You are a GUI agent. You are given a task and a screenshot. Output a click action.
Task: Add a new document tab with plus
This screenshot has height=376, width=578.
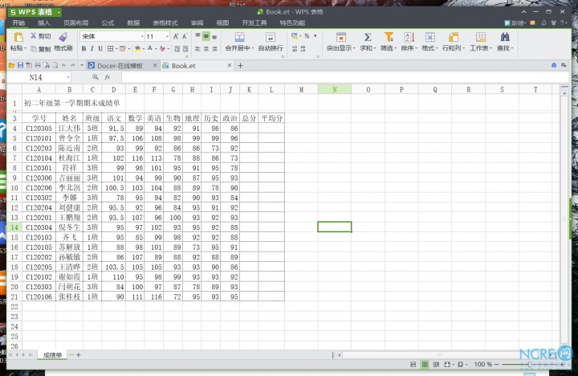click(240, 66)
